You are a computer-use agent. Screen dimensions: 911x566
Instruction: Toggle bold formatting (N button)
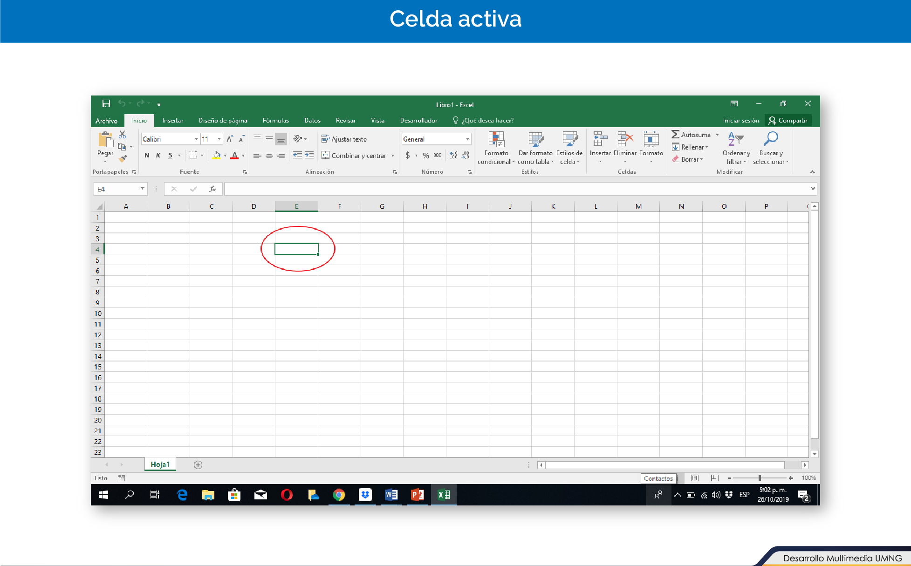tap(147, 155)
